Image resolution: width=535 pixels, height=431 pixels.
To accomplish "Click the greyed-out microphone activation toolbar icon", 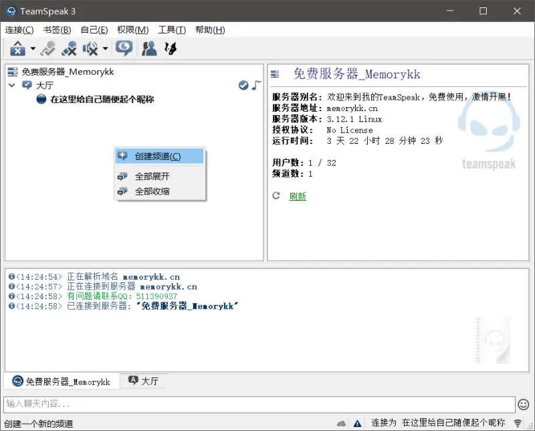I will pyautogui.click(x=47, y=48).
